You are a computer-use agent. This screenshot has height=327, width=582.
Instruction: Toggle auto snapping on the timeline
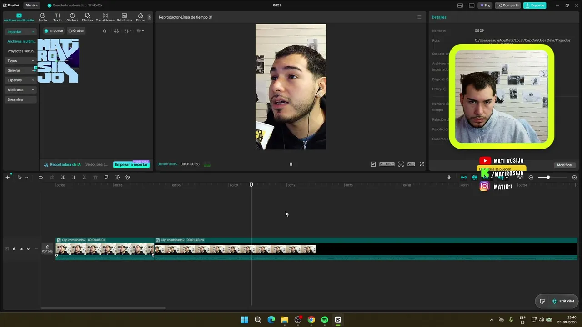coord(474,178)
